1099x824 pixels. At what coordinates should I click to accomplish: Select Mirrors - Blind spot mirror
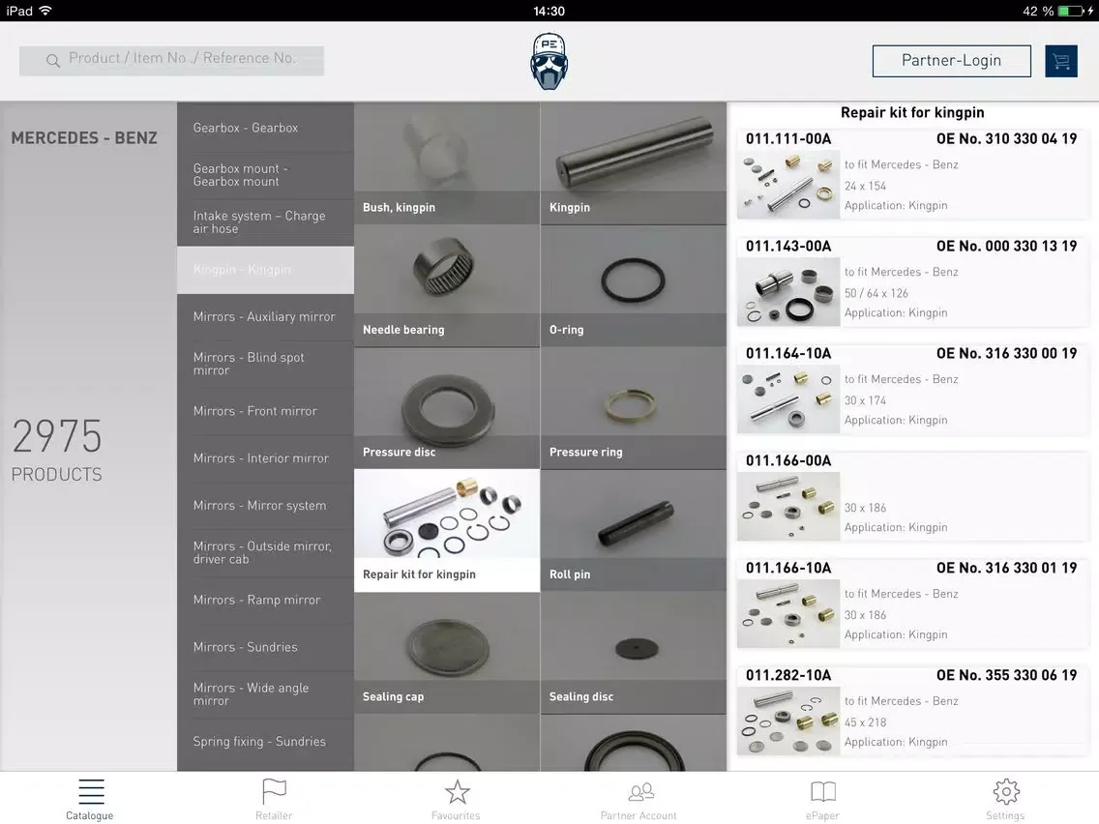tap(266, 364)
